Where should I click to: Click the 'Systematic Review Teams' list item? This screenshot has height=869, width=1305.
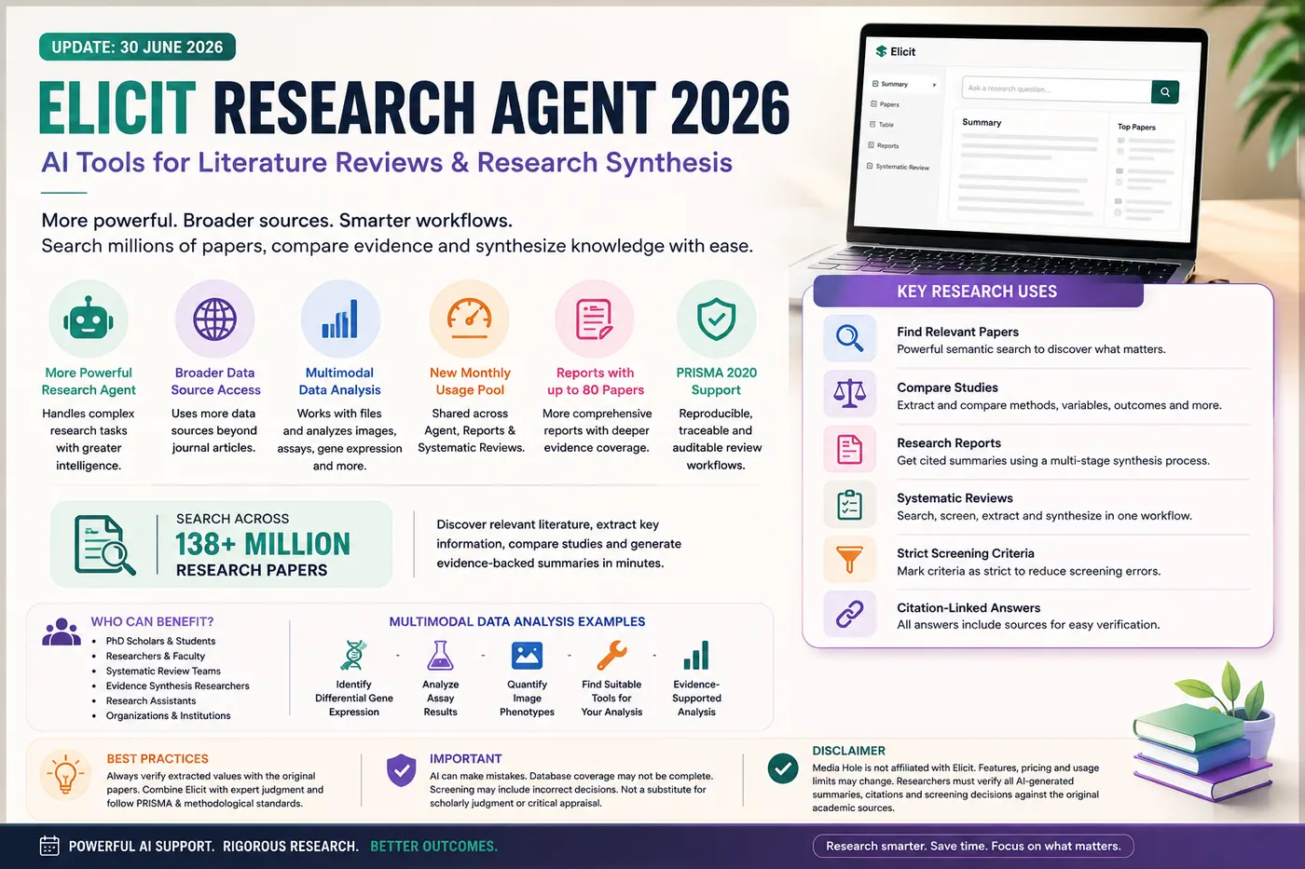[163, 671]
